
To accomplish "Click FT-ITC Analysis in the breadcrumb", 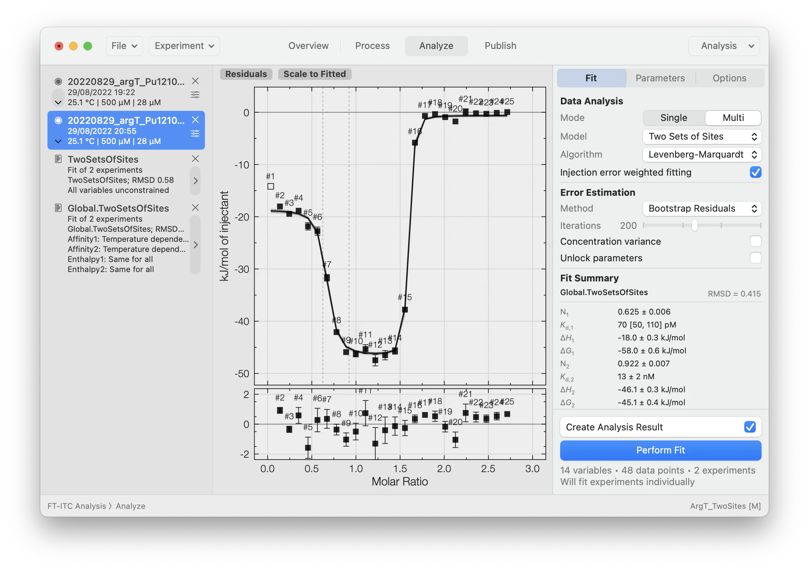I will point(77,506).
